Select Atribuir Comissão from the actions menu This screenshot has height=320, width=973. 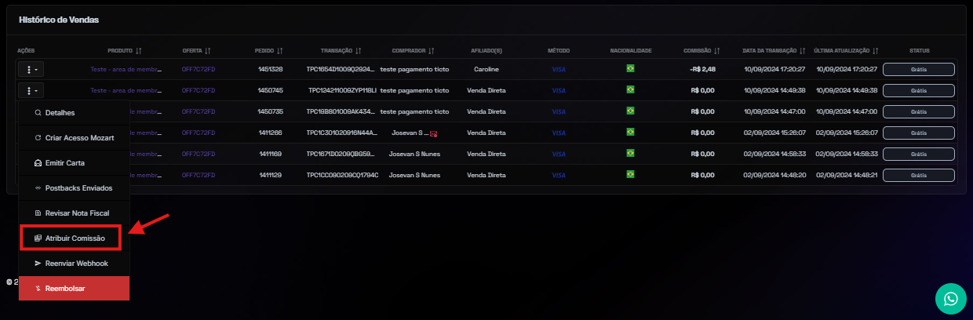coord(75,238)
